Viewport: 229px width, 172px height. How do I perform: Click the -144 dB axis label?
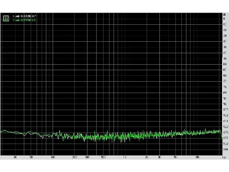[x=225, y=150]
